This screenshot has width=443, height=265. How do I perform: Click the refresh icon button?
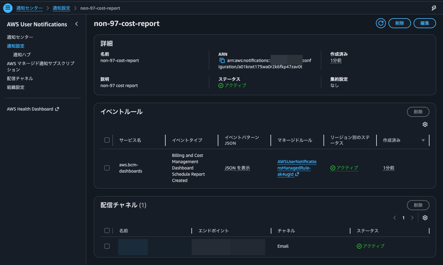pyautogui.click(x=381, y=23)
